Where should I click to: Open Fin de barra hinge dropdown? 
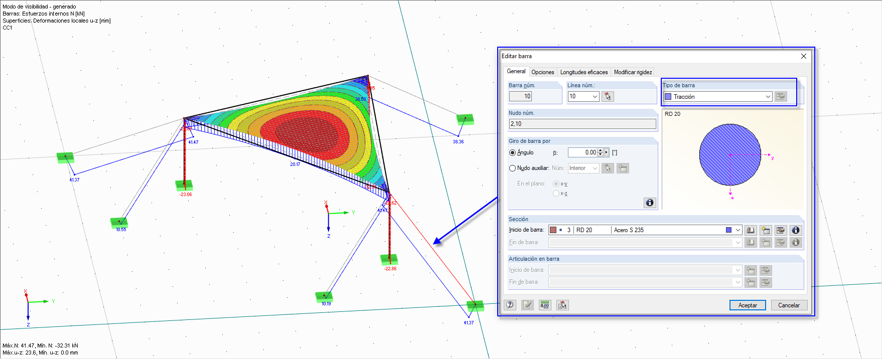738,282
